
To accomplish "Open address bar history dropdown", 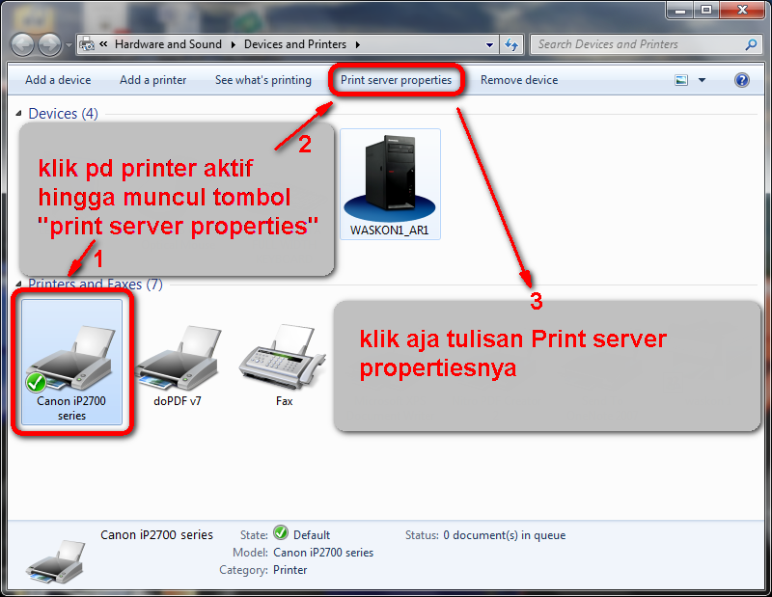I will [489, 44].
